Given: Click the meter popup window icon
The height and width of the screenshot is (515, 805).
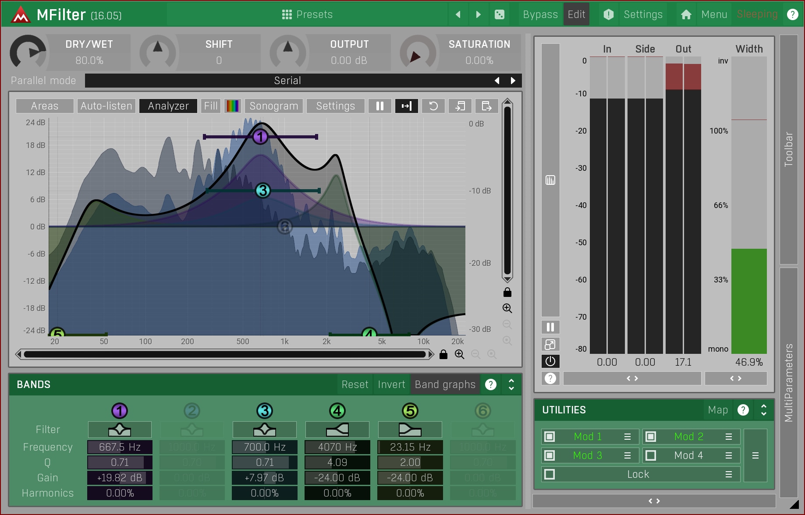Looking at the screenshot, I should [x=550, y=344].
